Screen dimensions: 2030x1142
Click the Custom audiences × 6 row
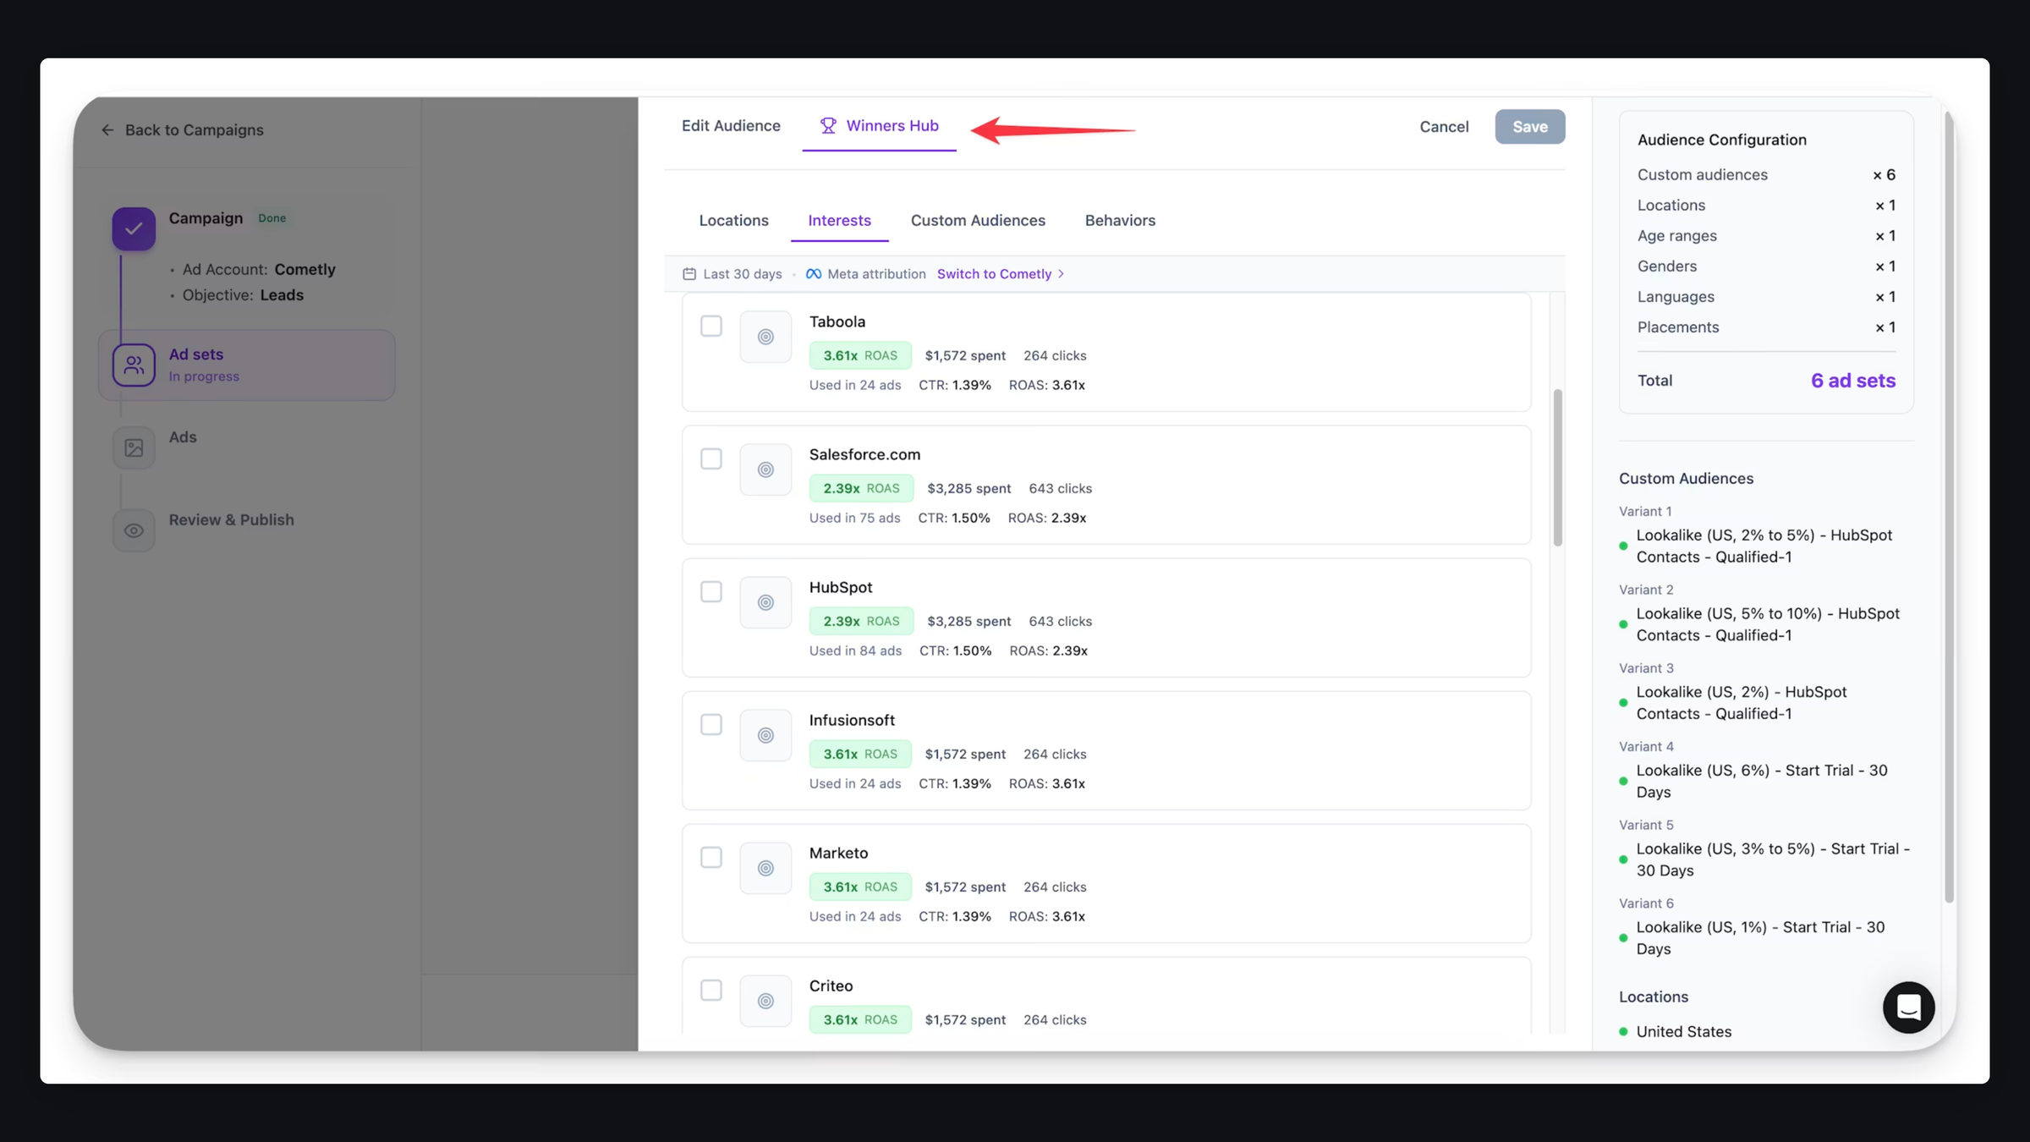coord(1766,175)
